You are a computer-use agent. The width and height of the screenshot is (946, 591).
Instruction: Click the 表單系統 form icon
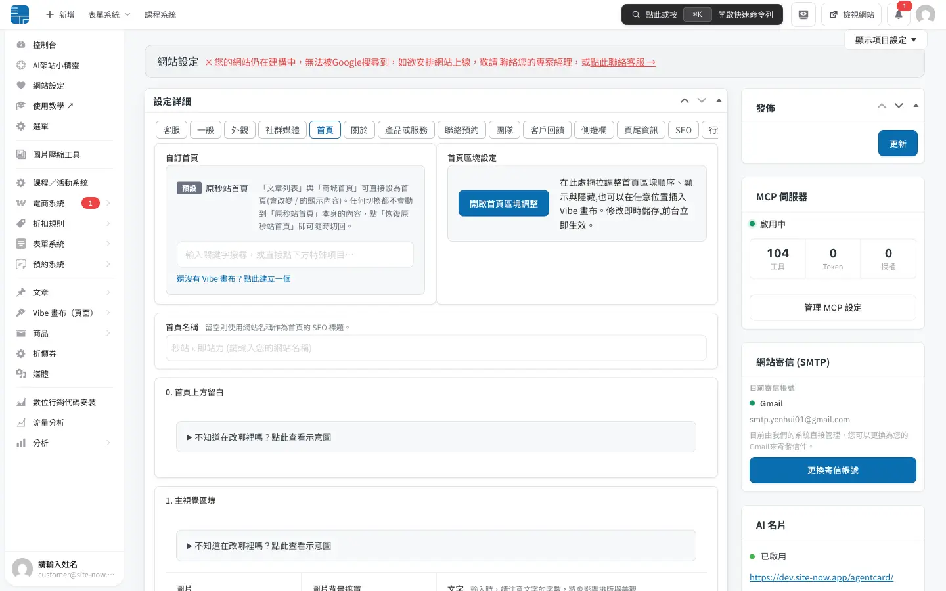click(21, 244)
